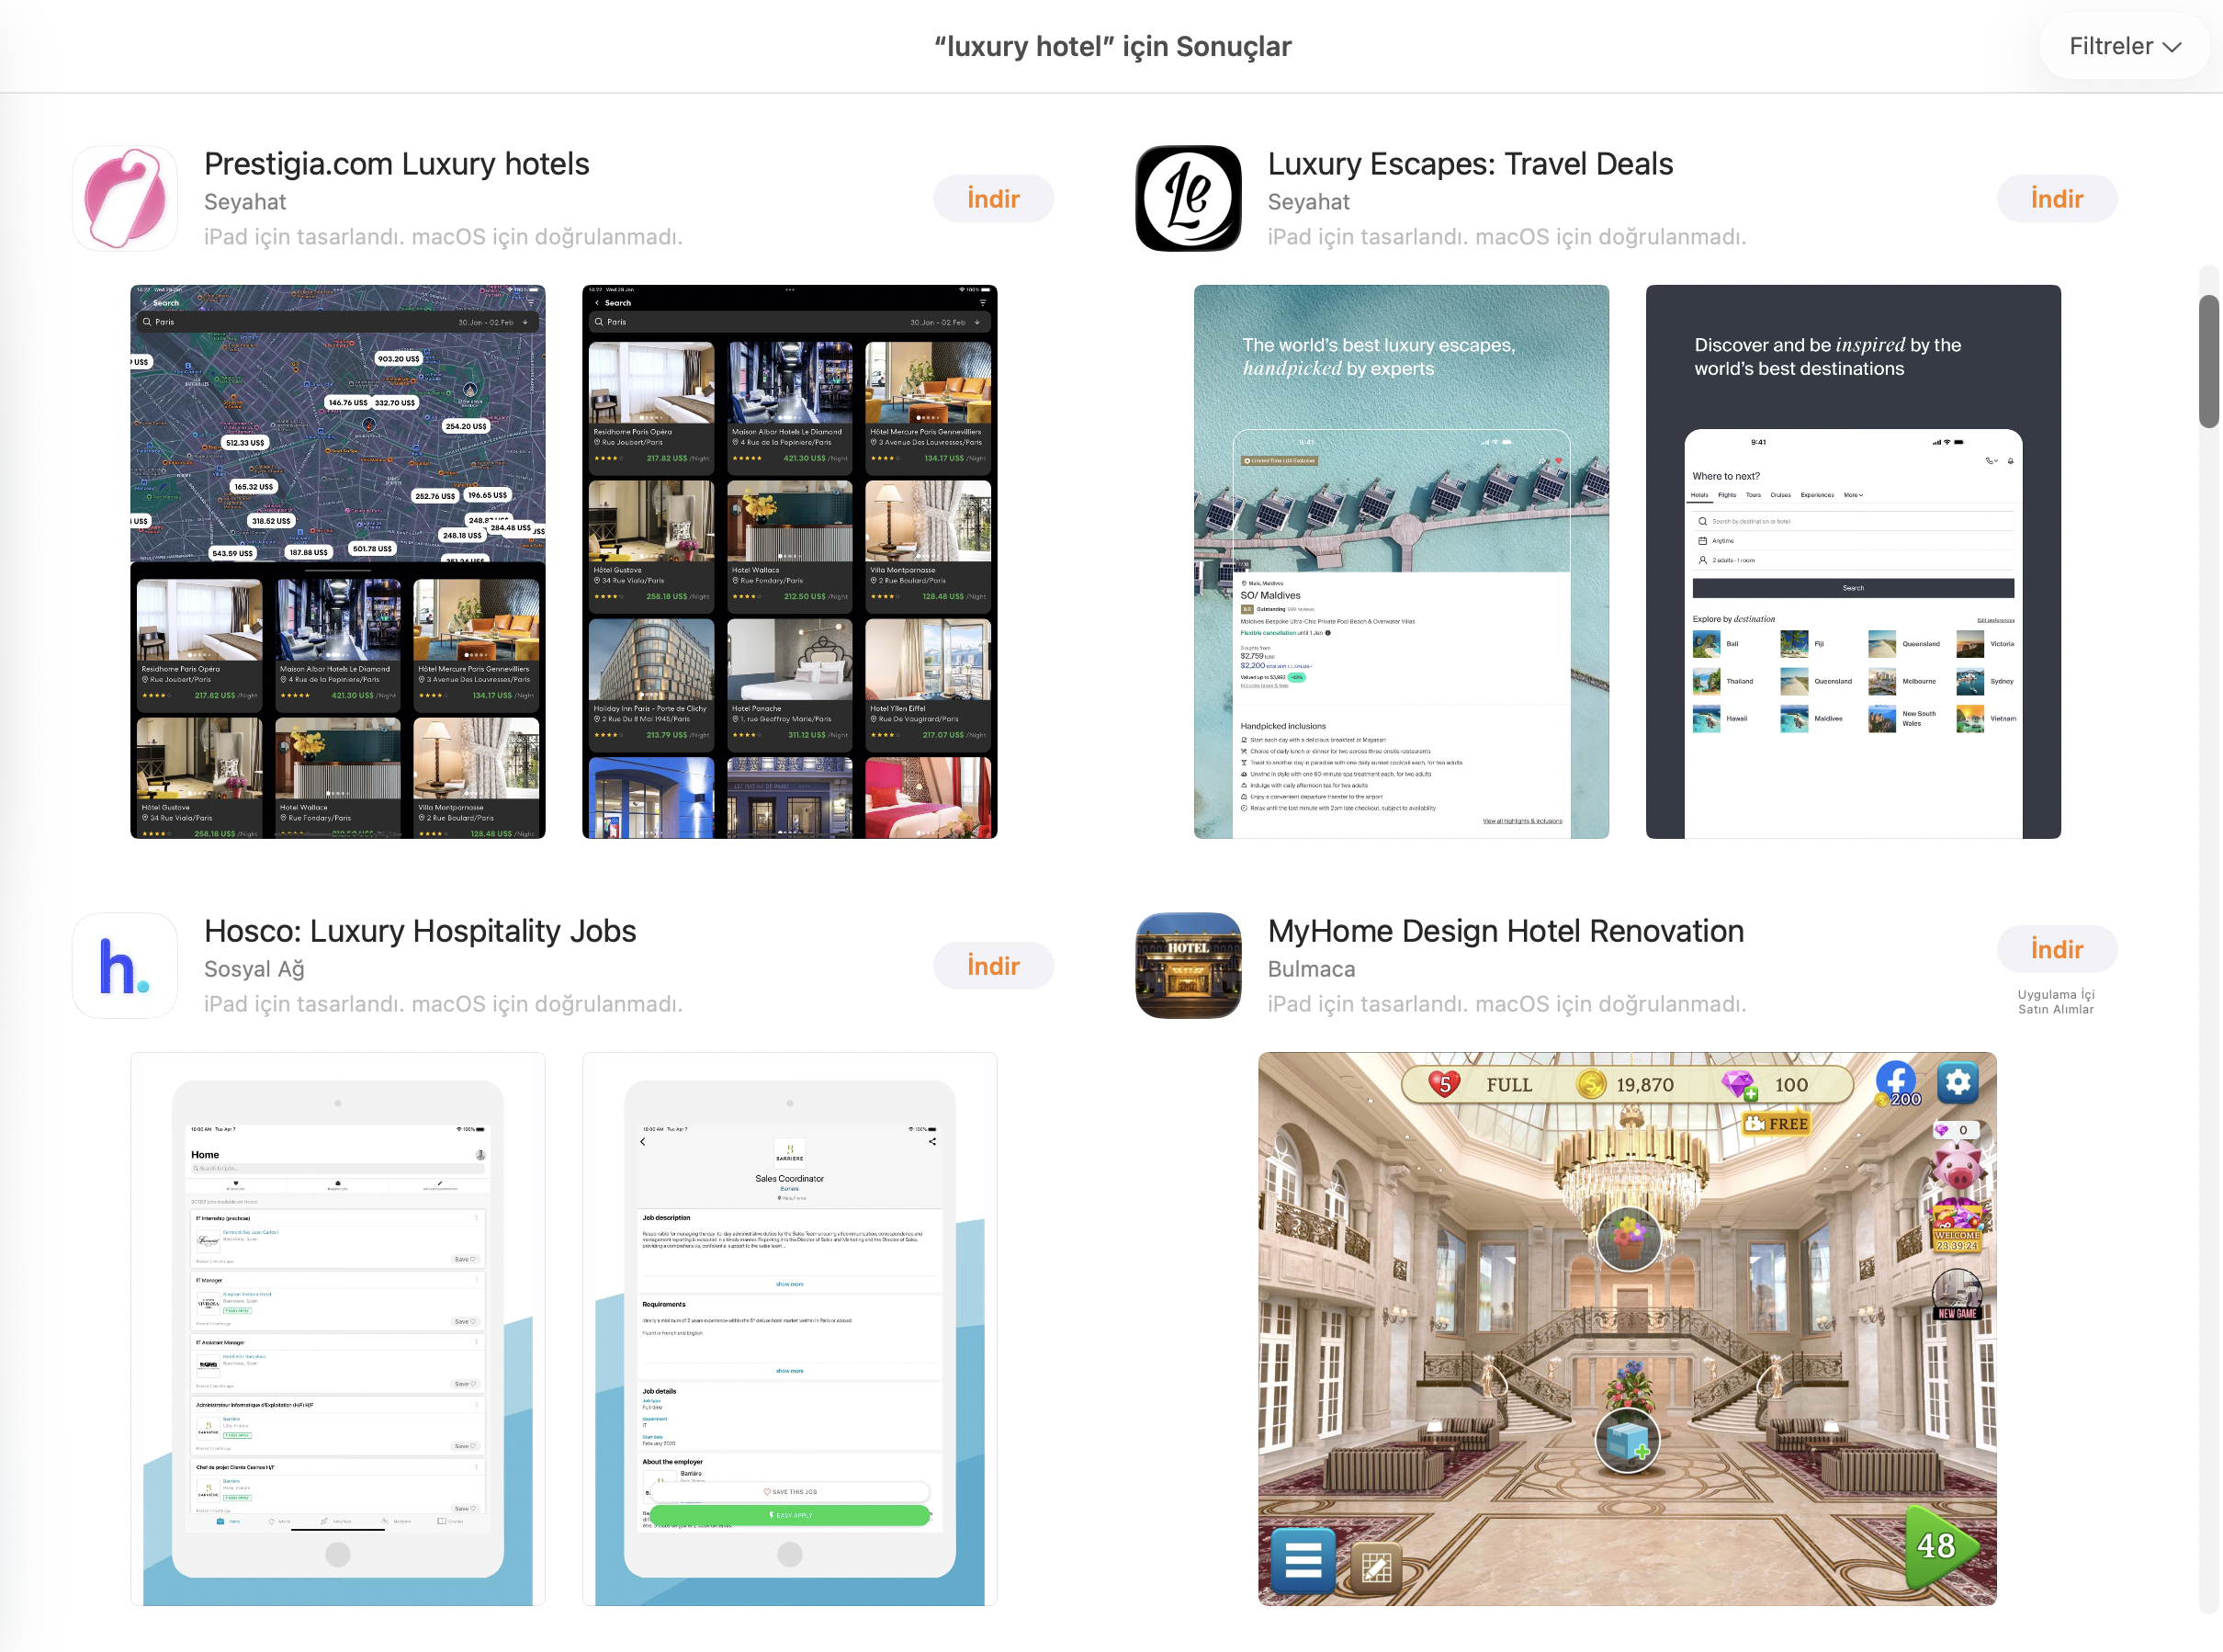This screenshot has height=1652, width=2223.
Task: Click the Luxury Escapes "Le" app icon
Action: (x=1188, y=197)
